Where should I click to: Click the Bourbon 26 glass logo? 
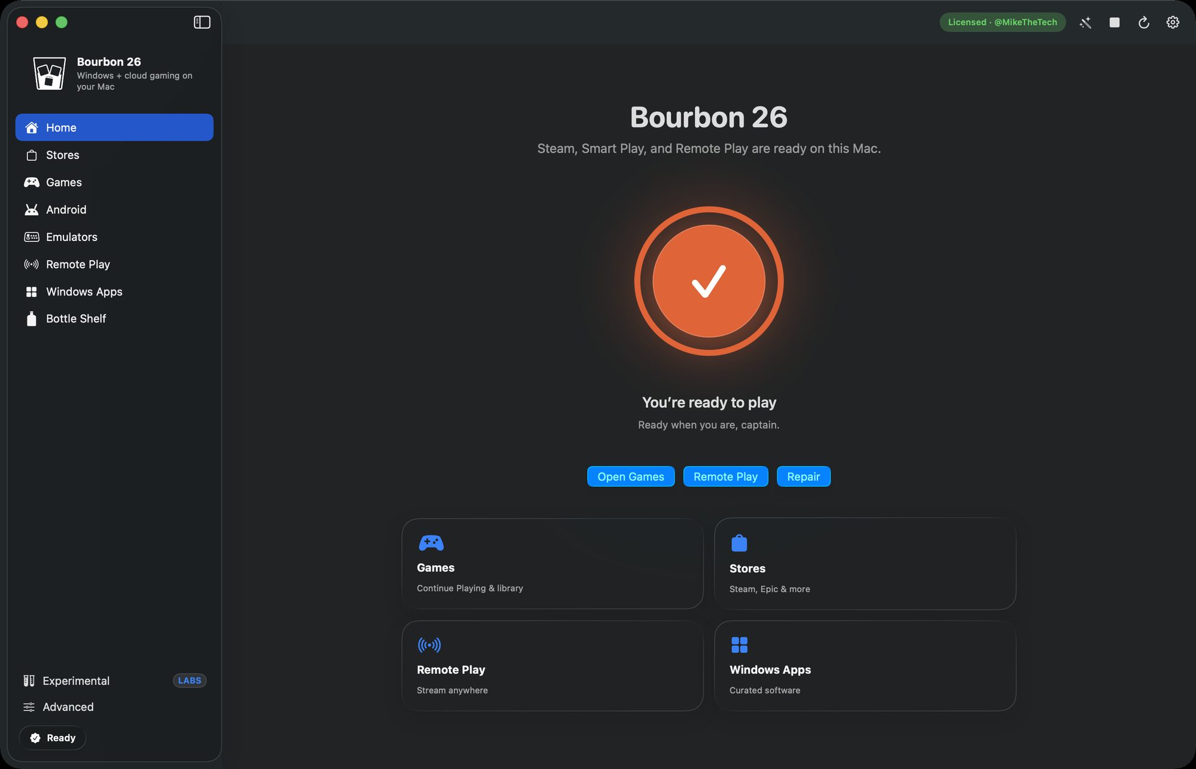pos(50,74)
